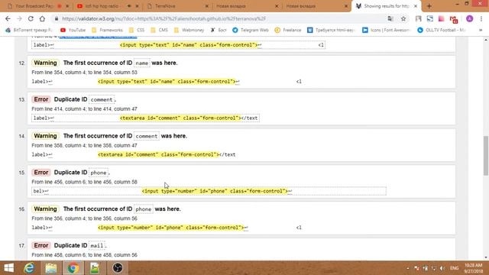Click the Error badge for Duplicate ID mail
The width and height of the screenshot is (489, 275).
pyautogui.click(x=40, y=245)
